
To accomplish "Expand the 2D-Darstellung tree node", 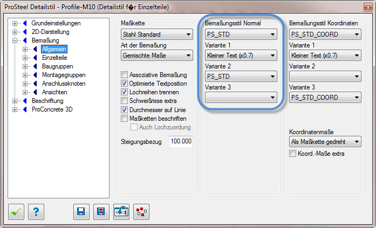I will (x=15, y=32).
